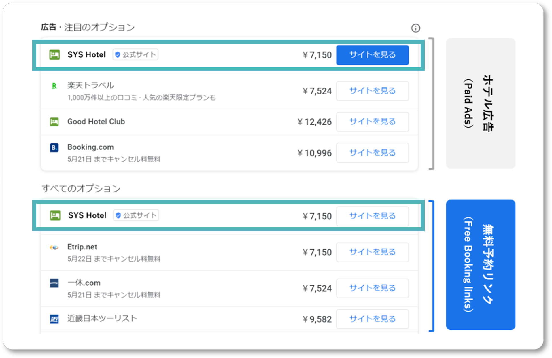This screenshot has height=358, width=552.
Task: Click サイトを見る on the Booking.com row
Action: [373, 153]
